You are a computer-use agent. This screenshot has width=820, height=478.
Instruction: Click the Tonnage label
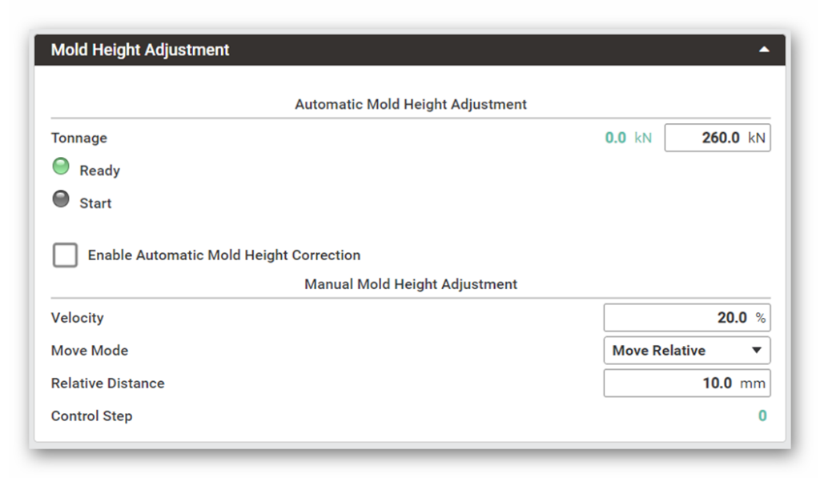(x=79, y=138)
